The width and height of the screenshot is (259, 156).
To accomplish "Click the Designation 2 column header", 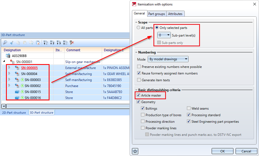I will point(116,50).
